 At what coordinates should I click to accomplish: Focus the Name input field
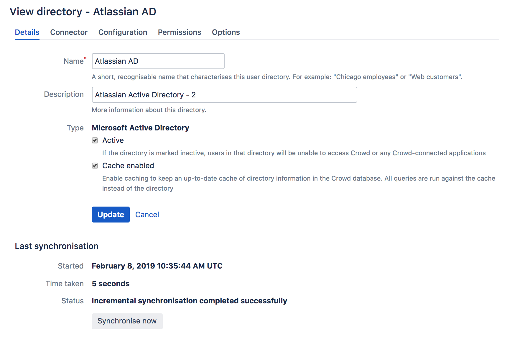[x=158, y=61]
